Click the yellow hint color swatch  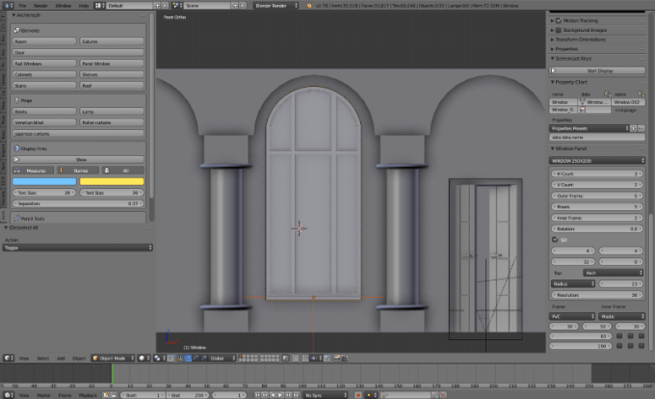pos(112,181)
